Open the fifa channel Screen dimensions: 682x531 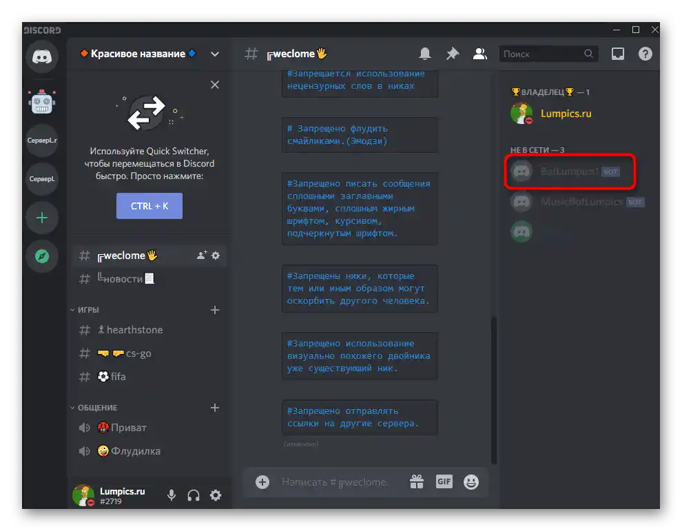click(149, 376)
